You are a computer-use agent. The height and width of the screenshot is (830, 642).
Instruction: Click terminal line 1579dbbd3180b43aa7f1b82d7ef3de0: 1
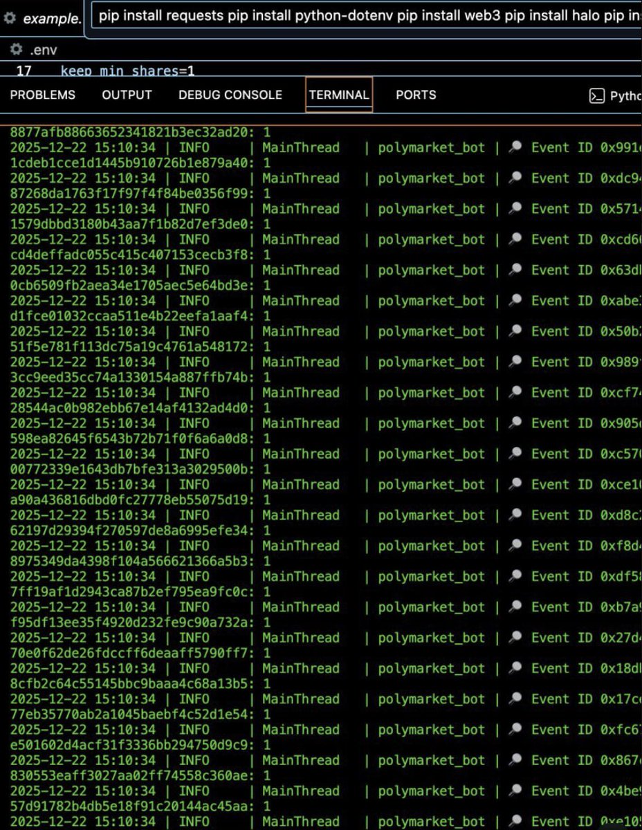click(x=140, y=224)
